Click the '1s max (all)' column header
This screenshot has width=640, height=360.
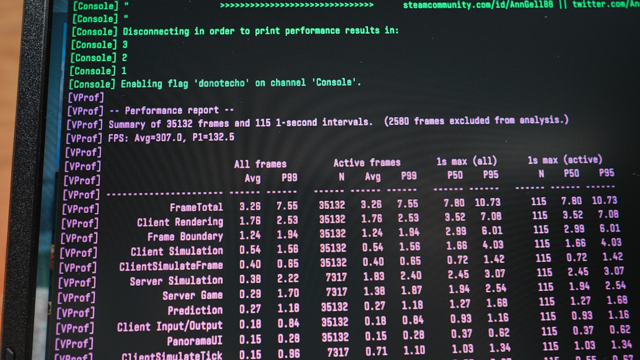click(x=466, y=161)
